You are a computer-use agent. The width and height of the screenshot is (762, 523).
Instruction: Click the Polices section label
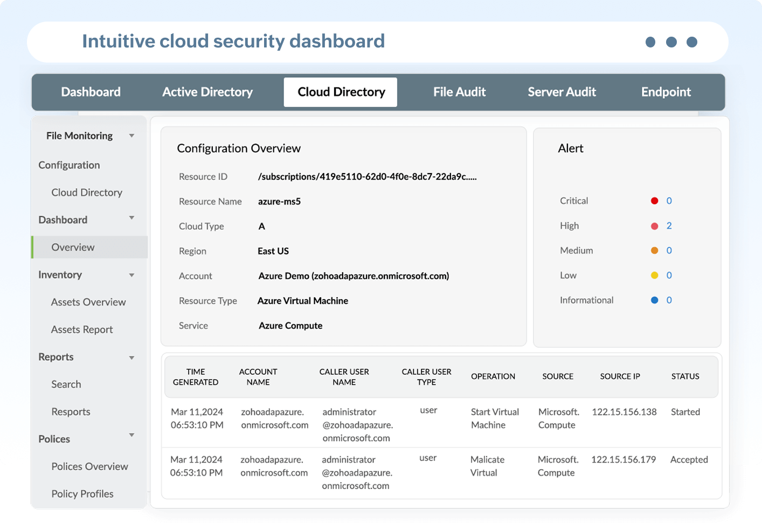54,439
